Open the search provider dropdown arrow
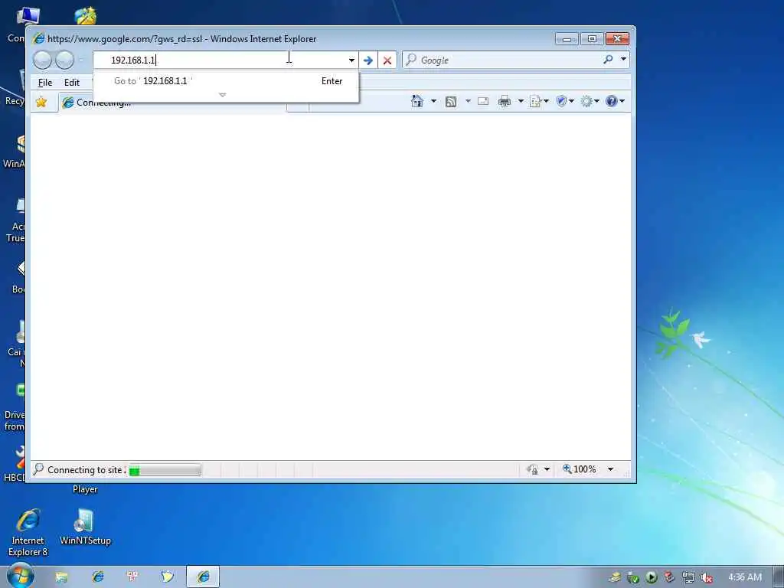The image size is (784, 588). pos(623,60)
